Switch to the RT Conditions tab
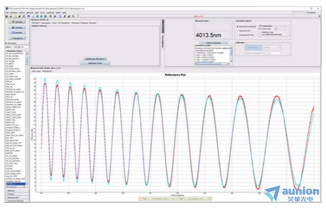Screen dimensions: 326x208 point(64,23)
